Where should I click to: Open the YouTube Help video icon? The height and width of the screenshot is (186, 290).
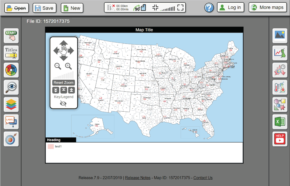[280, 139]
